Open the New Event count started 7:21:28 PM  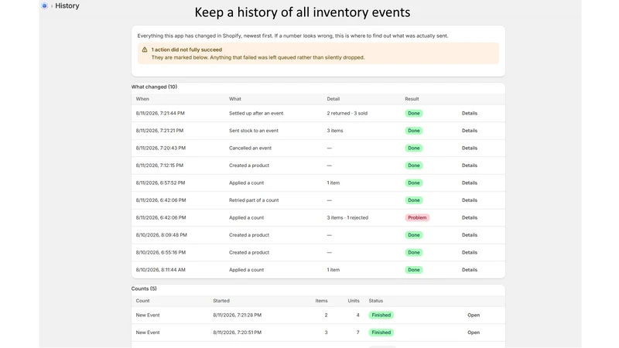point(474,316)
